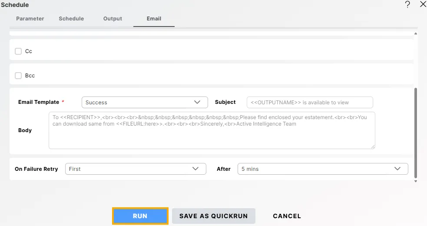Viewport: 427px width, 226px height.
Task: Open the Output tab
Action: (113, 19)
